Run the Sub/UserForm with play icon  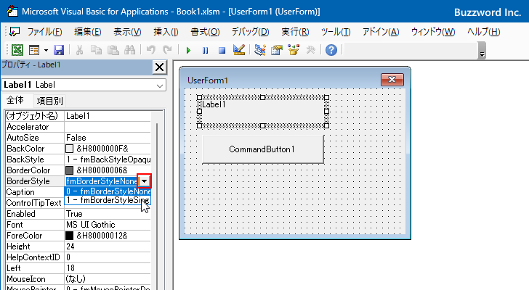[x=188, y=51]
